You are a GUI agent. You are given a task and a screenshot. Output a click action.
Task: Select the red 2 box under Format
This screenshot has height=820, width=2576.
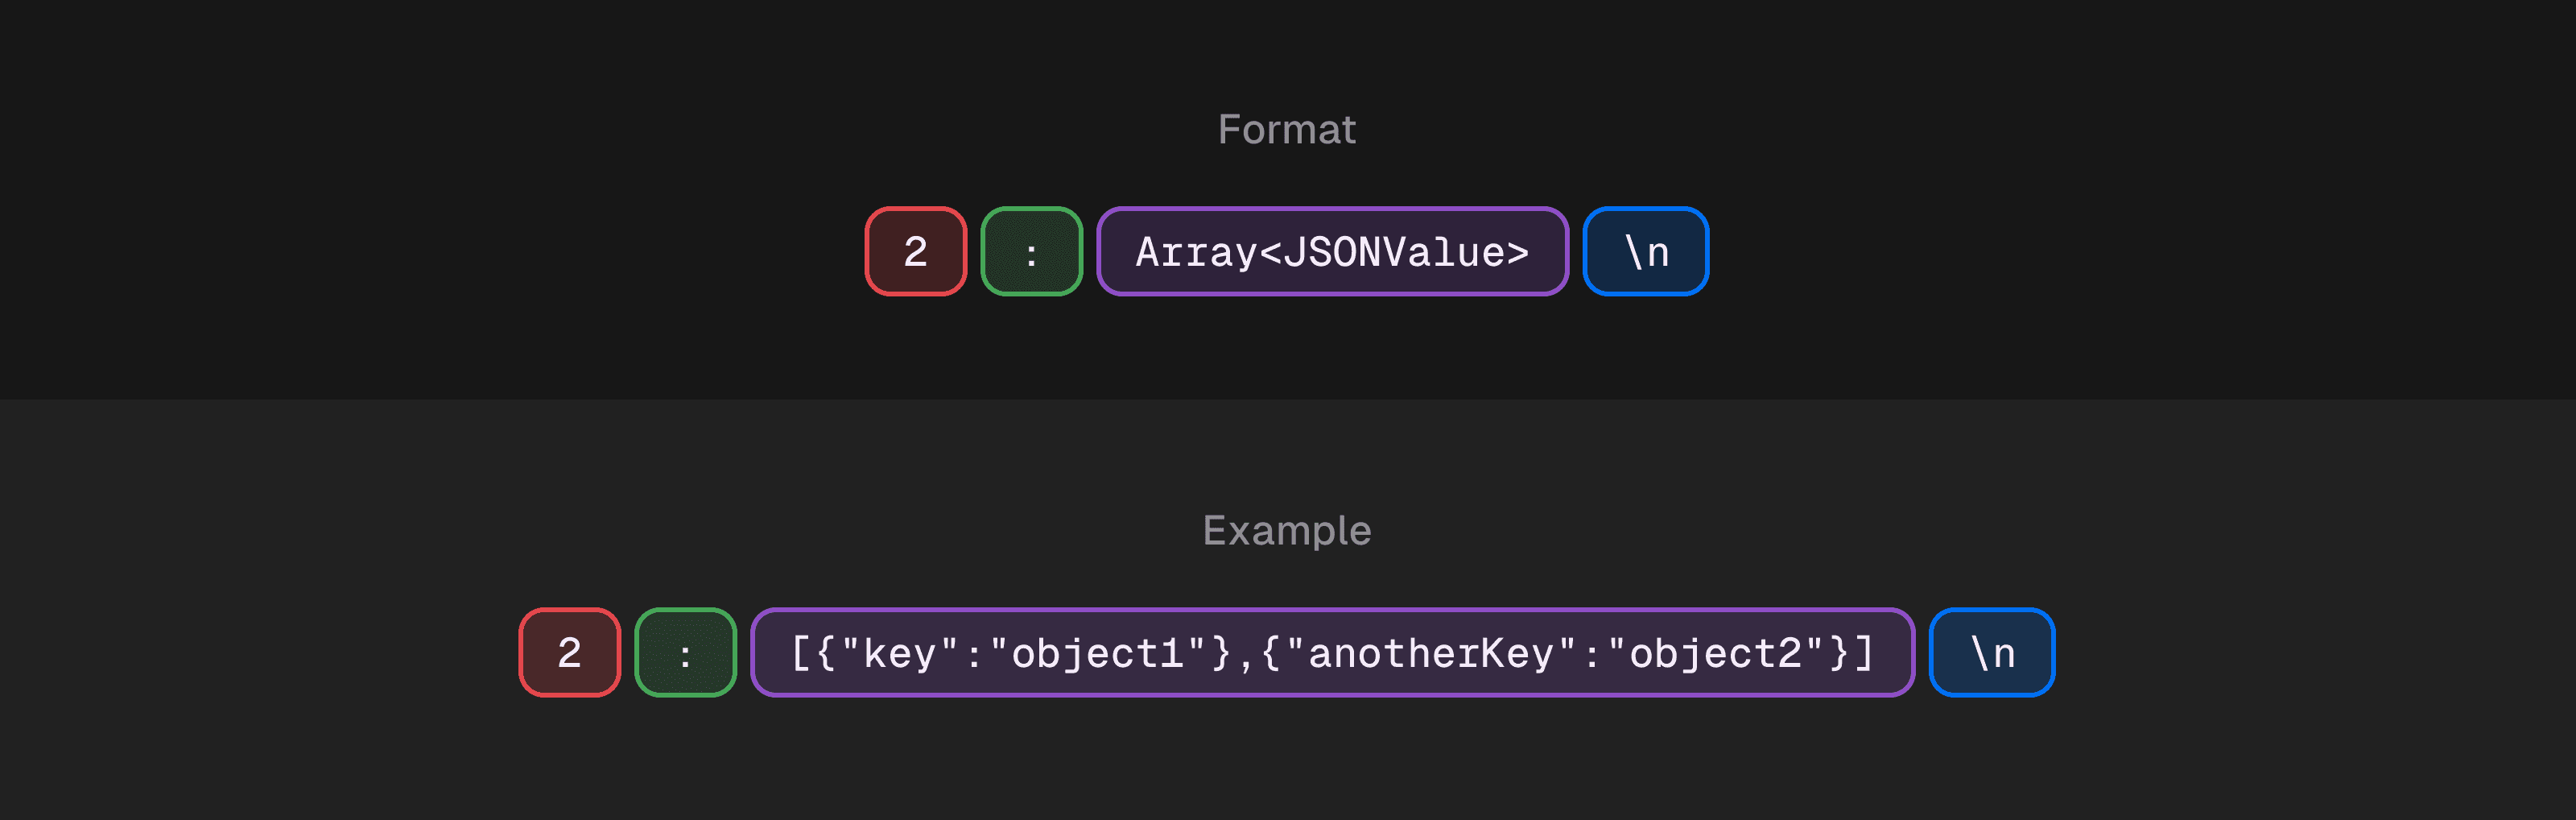click(915, 251)
